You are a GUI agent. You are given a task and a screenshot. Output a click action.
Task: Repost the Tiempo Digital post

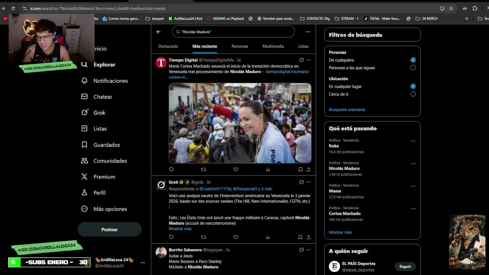tap(204, 169)
